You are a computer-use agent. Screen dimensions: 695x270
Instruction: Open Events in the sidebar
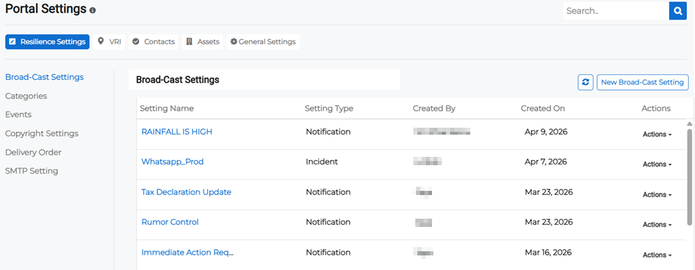18,115
